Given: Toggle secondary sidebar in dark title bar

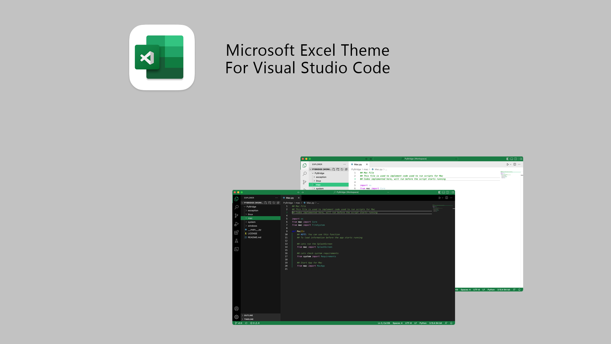Looking at the screenshot, I should (447, 192).
